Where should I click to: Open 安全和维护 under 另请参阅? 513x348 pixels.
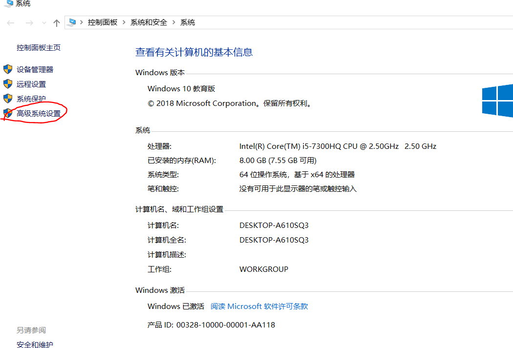[x=35, y=345]
